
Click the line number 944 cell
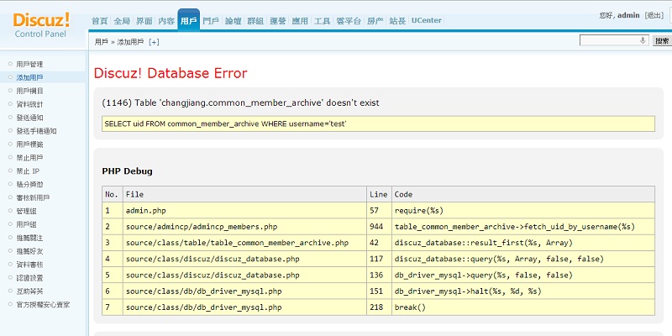[x=380, y=227]
